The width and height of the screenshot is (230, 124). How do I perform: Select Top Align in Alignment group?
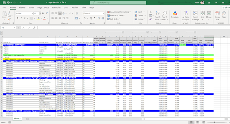click(x=52, y=13)
